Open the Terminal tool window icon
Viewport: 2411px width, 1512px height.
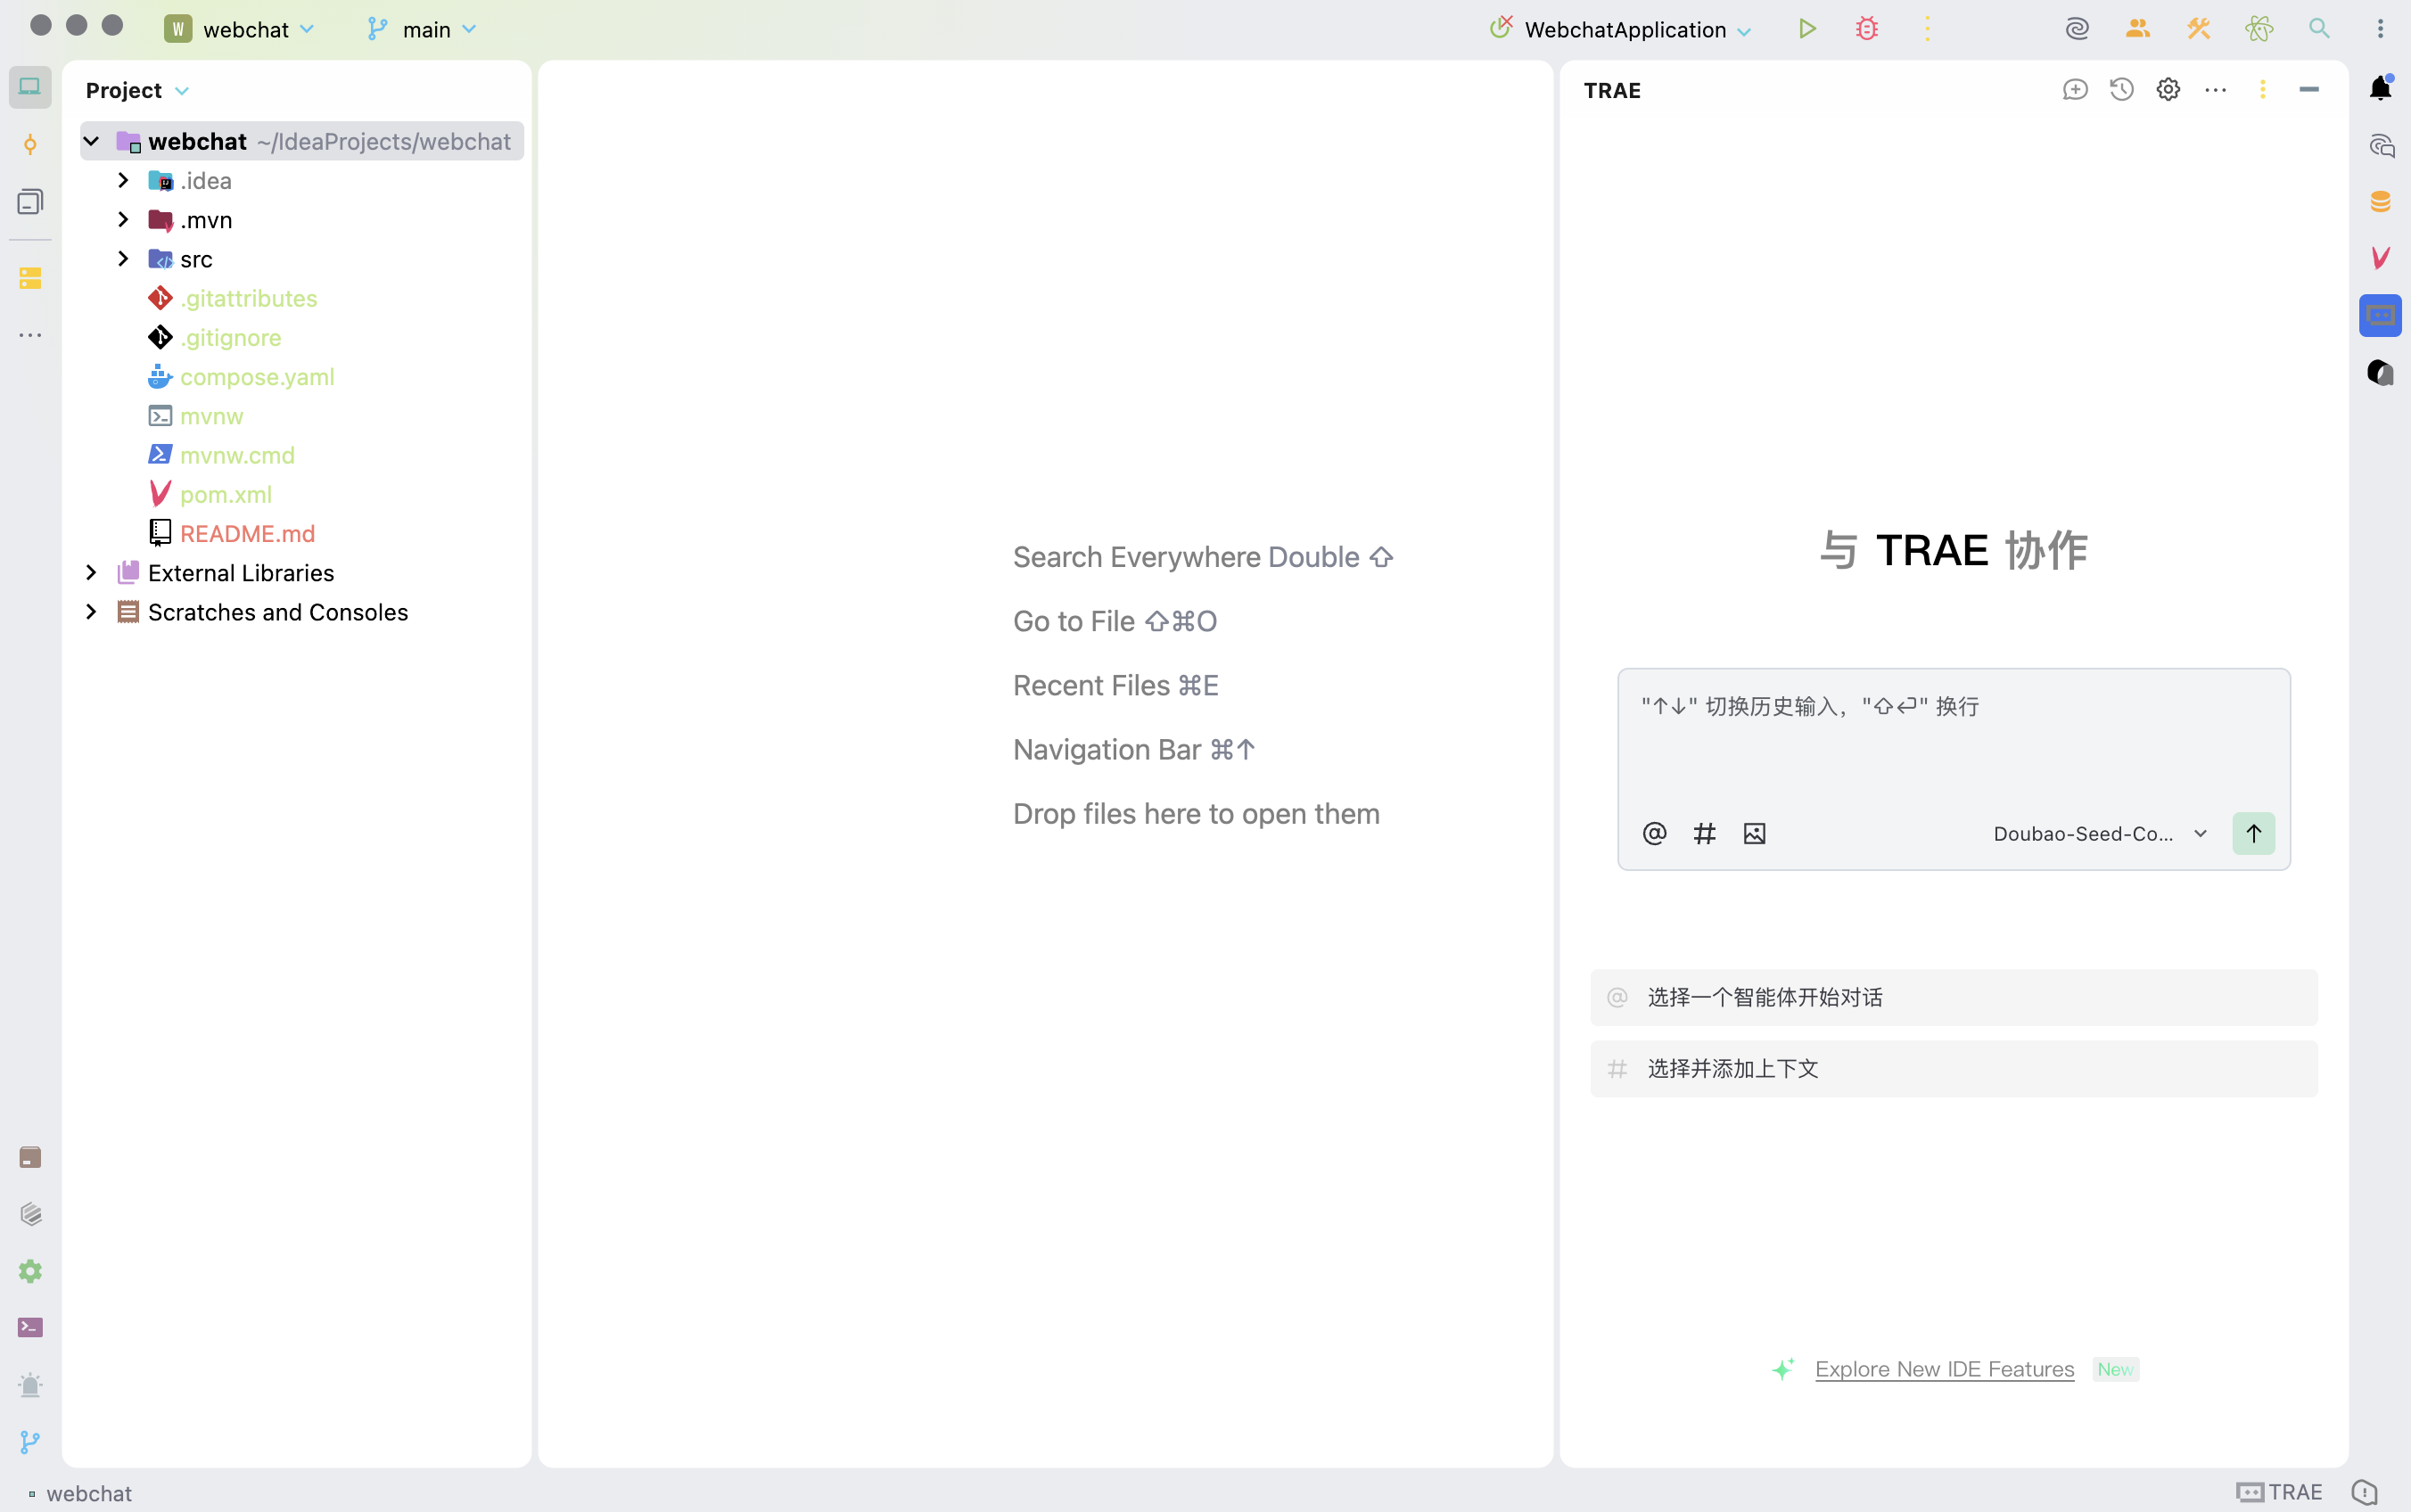point(30,1327)
